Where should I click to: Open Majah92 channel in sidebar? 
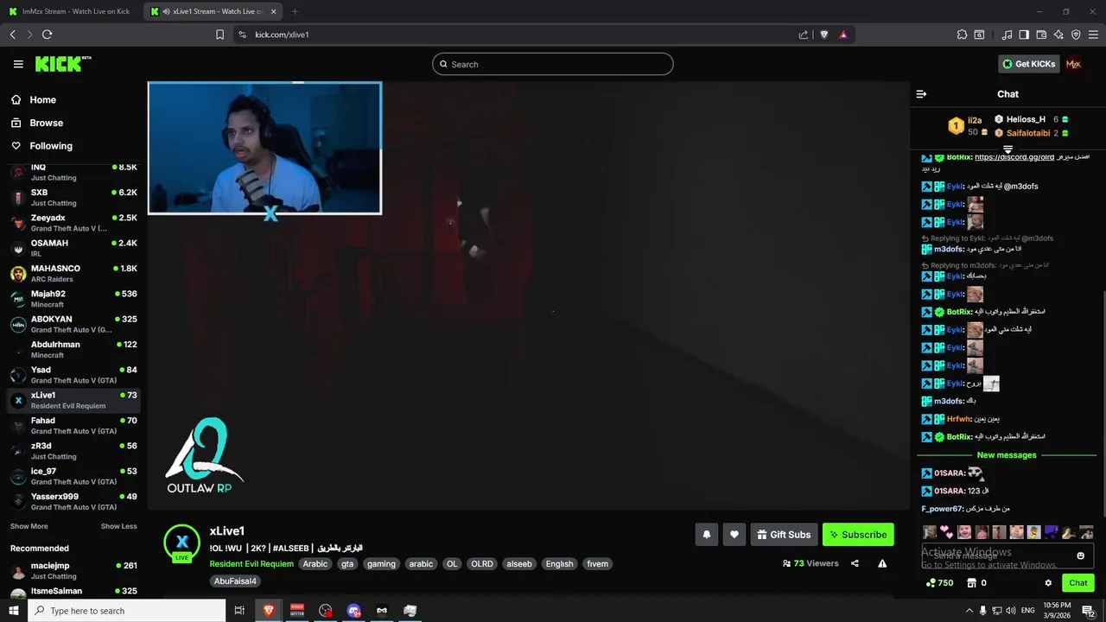coord(73,299)
